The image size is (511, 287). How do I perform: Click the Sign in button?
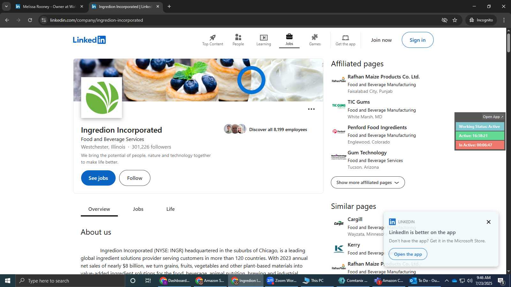coord(417,40)
